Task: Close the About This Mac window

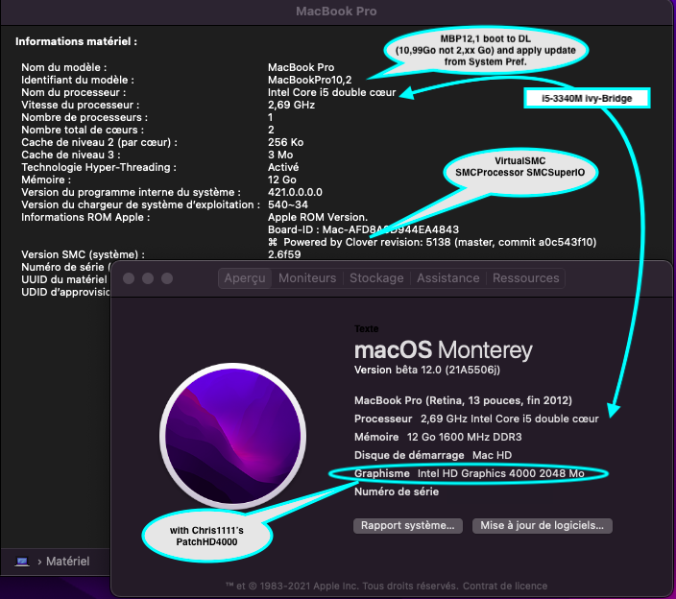Action: tap(129, 278)
